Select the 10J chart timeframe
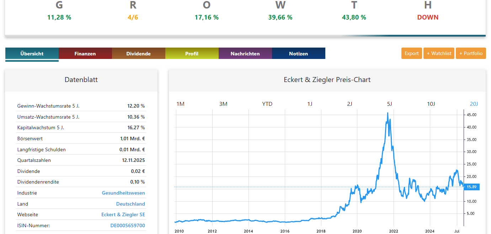 coord(431,104)
